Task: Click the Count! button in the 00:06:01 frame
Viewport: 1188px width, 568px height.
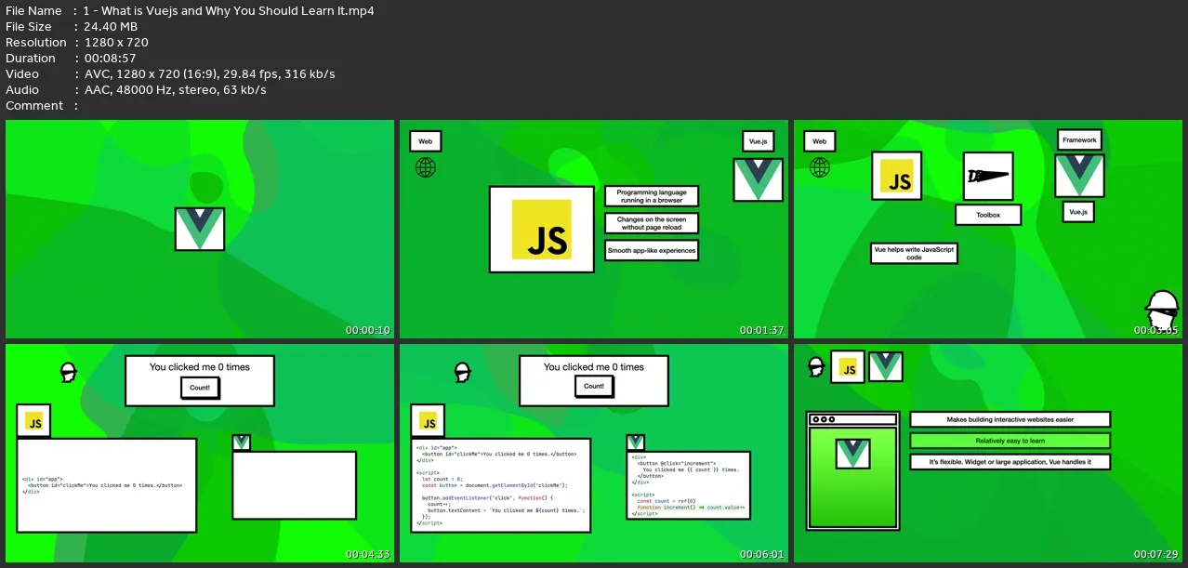Action: (594, 386)
